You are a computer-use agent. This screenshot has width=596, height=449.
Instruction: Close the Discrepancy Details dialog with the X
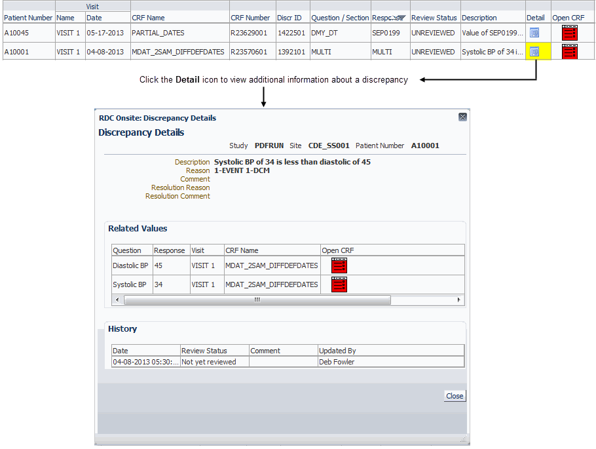pos(462,117)
